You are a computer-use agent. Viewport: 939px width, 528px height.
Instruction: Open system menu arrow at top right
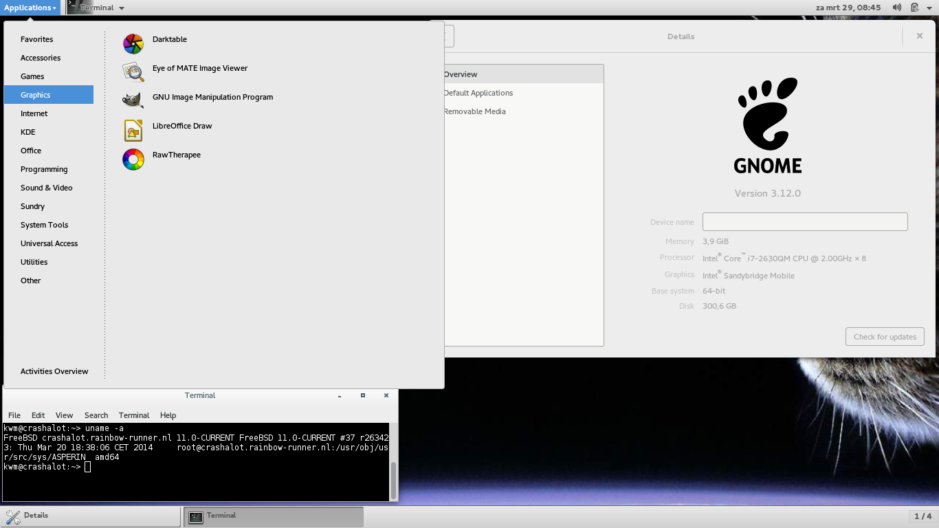click(929, 8)
